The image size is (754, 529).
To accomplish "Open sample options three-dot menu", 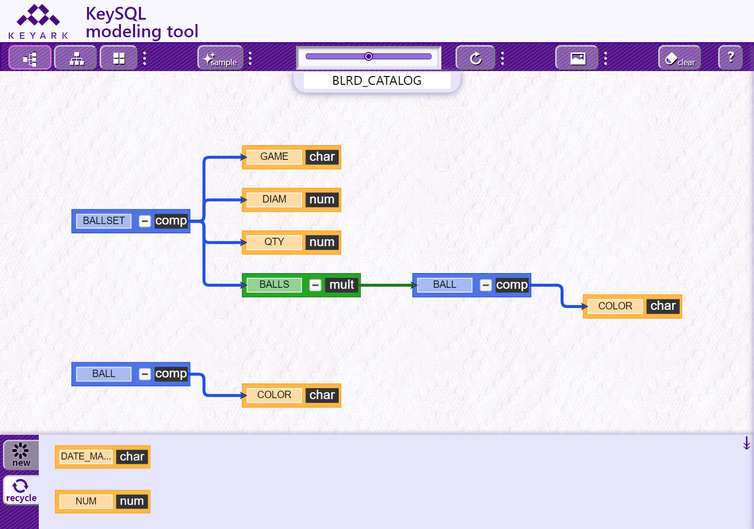I will tap(250, 58).
